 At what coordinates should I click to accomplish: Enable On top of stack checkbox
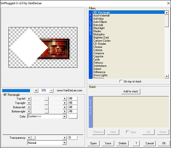tap(121, 81)
